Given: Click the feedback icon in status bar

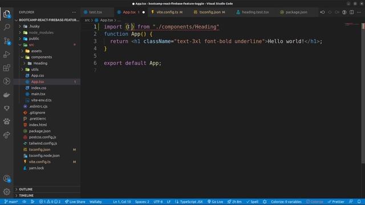Looking at the screenshot, I should pos(351,202).
